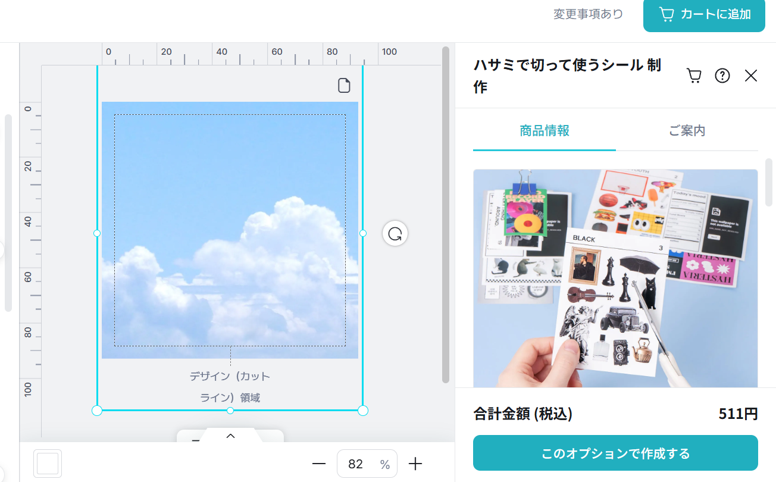This screenshot has height=482, width=776.
Task: Open help via the question mark icon
Action: click(x=722, y=76)
